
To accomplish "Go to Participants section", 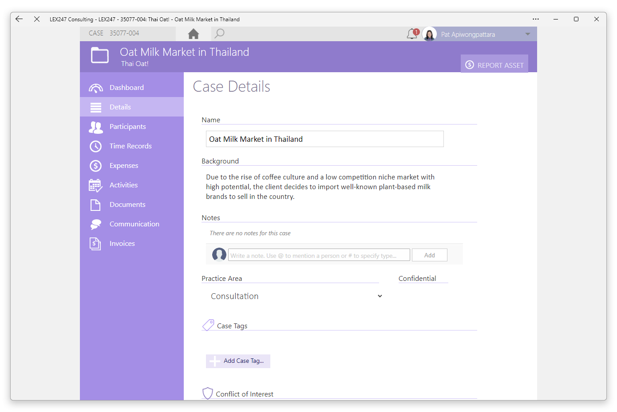I will [132, 126].
